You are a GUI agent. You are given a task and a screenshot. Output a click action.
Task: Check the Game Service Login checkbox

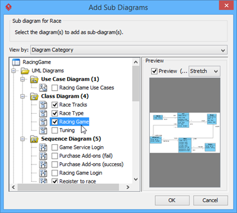click(x=55, y=147)
